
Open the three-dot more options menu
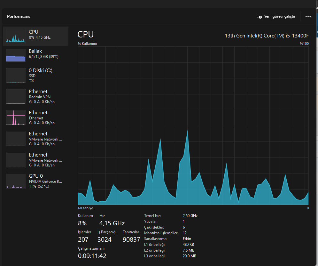pos(308,16)
